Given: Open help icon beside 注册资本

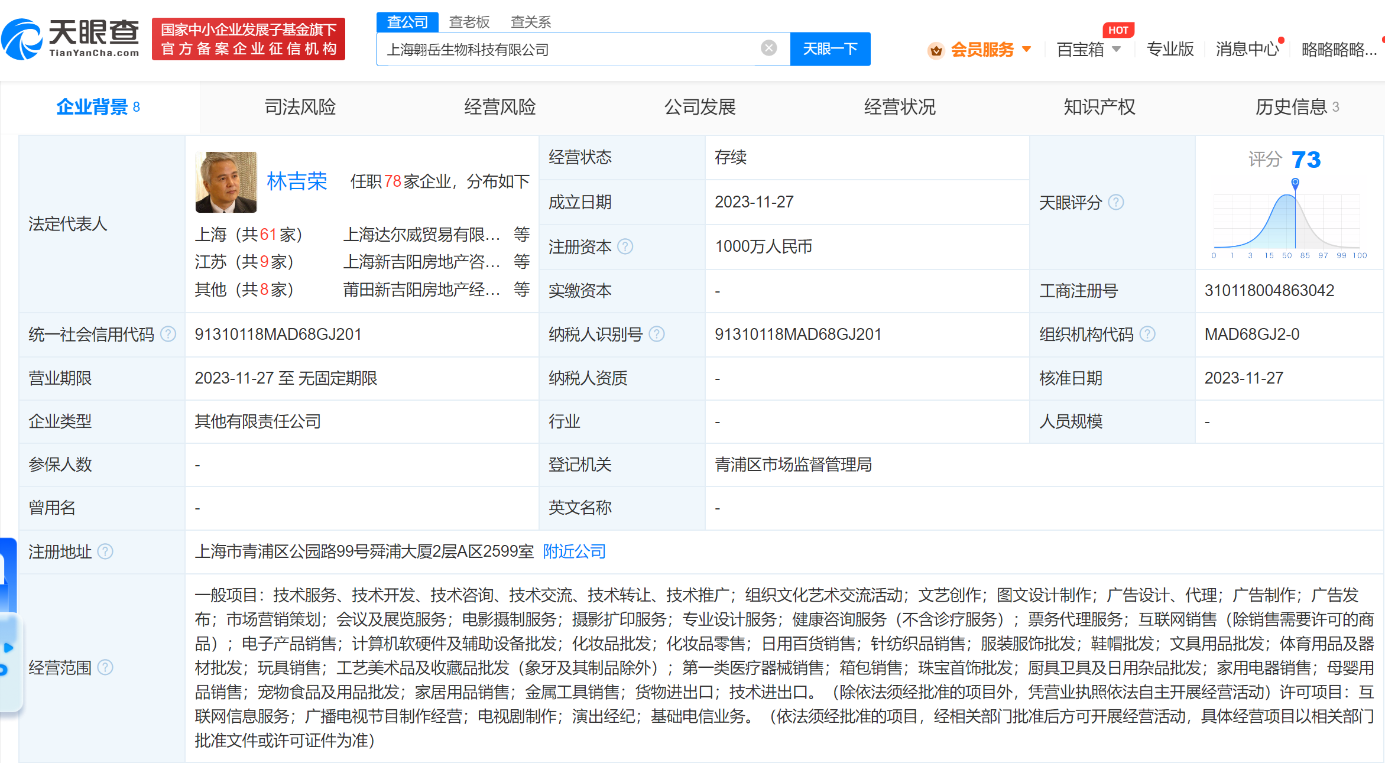Looking at the screenshot, I should 625,246.
